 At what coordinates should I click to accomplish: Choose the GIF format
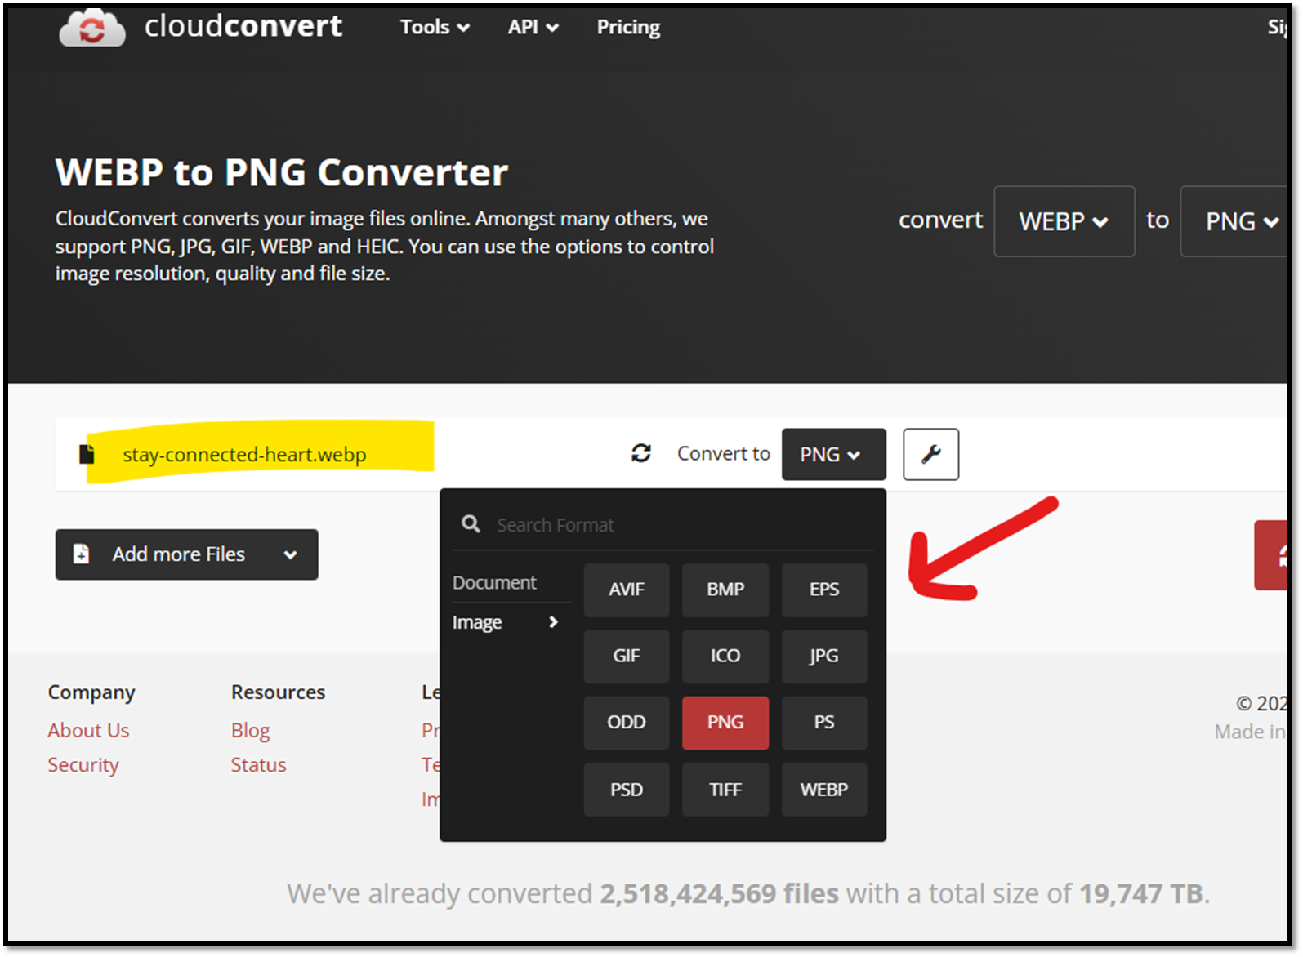627,656
